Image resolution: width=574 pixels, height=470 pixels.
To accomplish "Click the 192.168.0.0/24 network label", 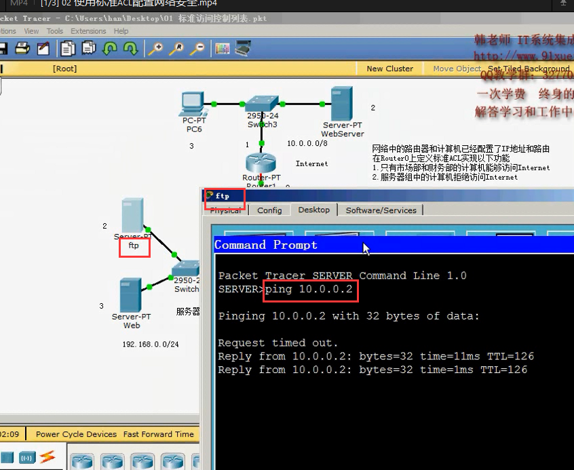I will [151, 344].
